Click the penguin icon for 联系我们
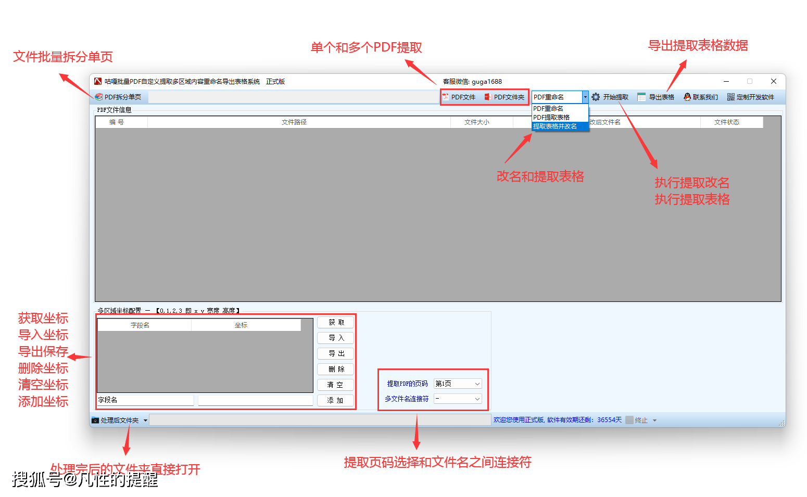The image size is (807, 497). [x=687, y=97]
